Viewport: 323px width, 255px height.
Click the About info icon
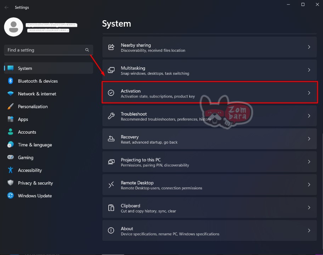111,231
